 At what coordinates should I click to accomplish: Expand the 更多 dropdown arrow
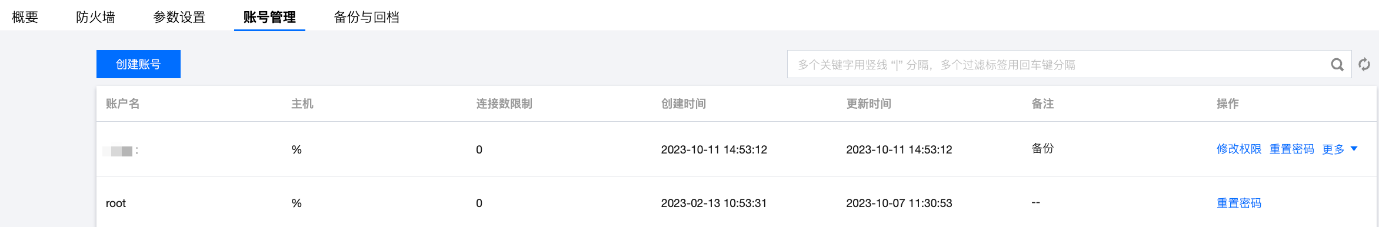click(x=1354, y=149)
